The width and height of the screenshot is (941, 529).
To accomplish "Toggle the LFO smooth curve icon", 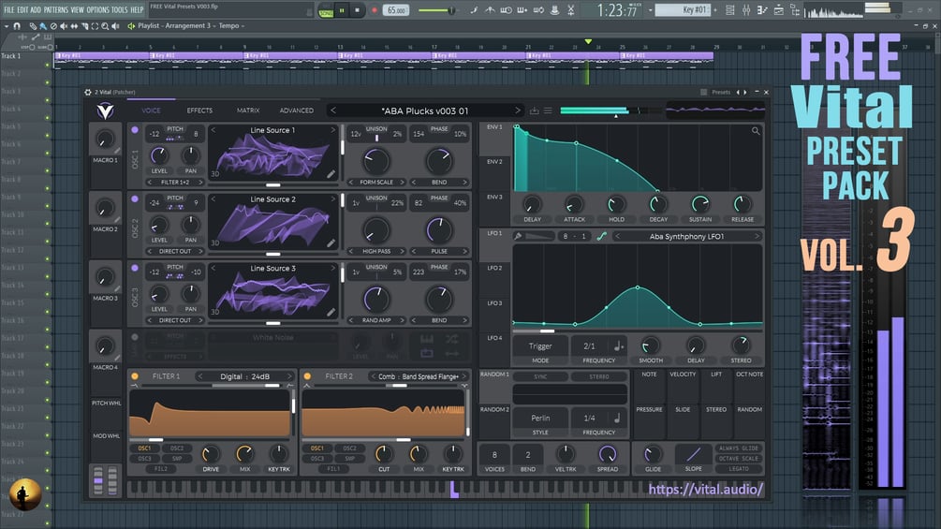I will pos(601,236).
